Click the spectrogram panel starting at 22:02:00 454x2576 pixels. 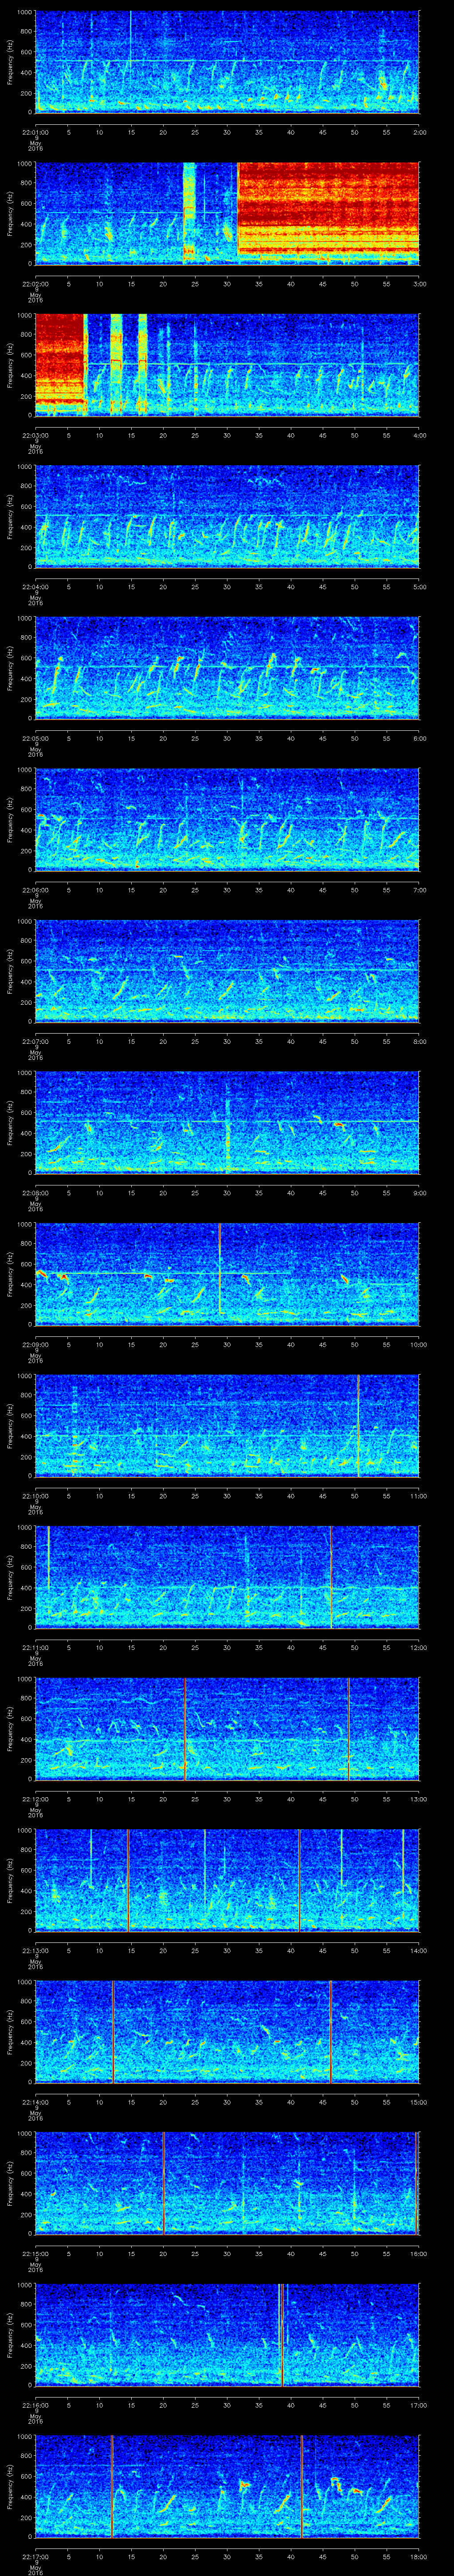click(227, 213)
